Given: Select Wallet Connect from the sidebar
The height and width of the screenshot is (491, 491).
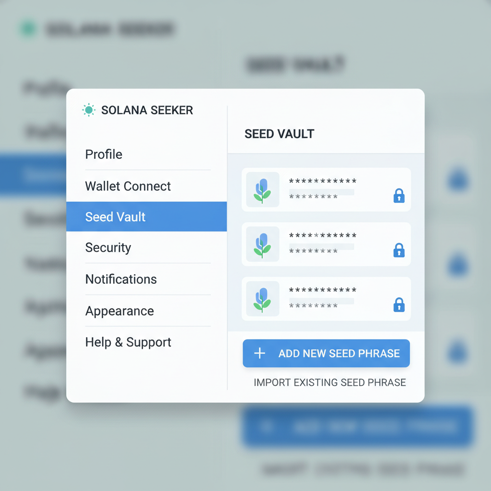Looking at the screenshot, I should (x=128, y=186).
